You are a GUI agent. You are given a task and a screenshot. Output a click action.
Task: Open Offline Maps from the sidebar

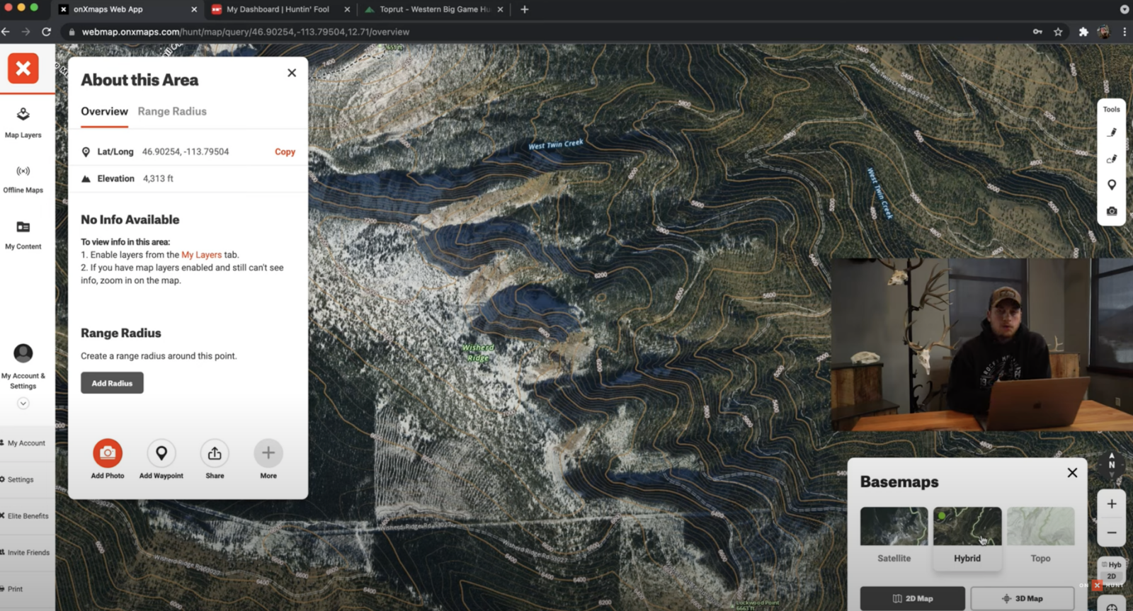click(23, 178)
